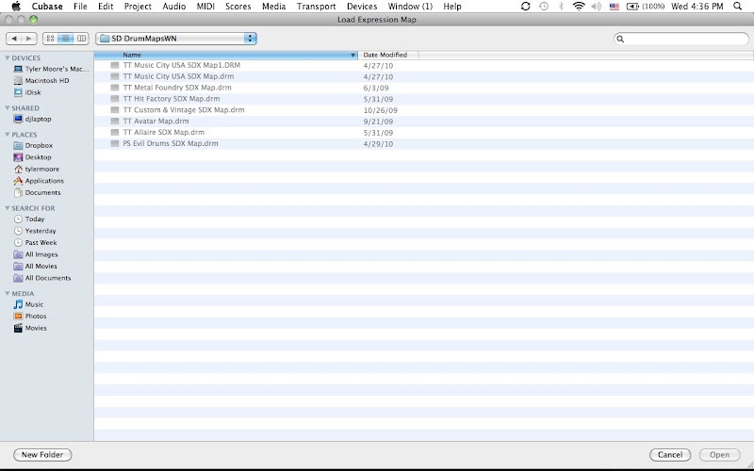The image size is (754, 471).
Task: Sort files by Date Modified column
Action: [385, 55]
